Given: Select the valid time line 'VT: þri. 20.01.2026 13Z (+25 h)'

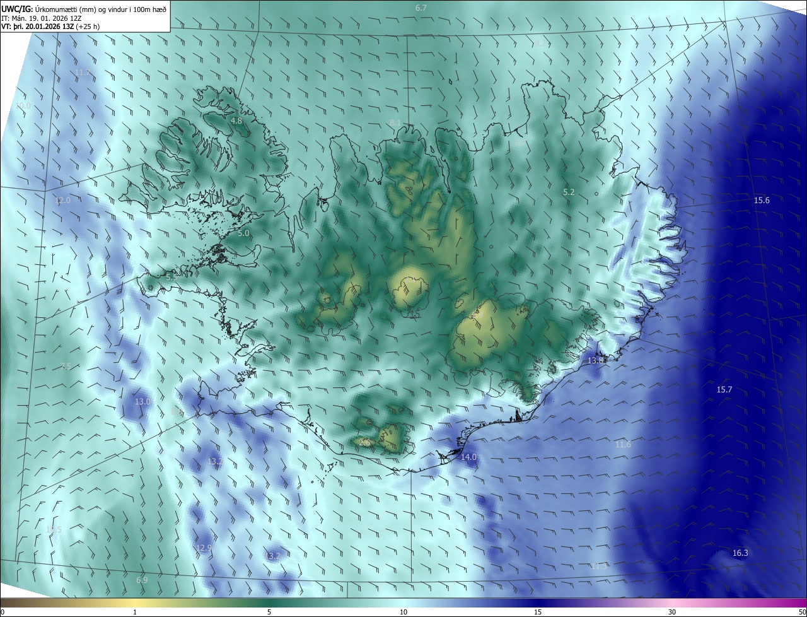Looking at the screenshot, I should pyautogui.click(x=50, y=26).
